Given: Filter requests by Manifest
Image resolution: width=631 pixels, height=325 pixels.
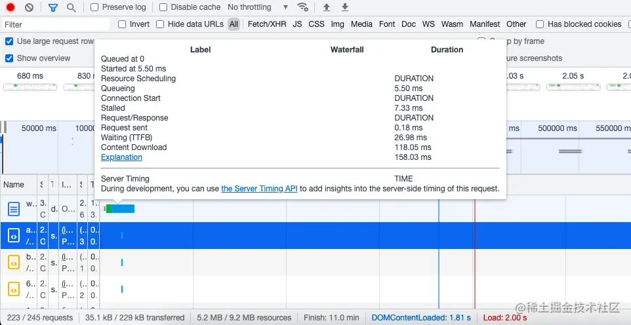Looking at the screenshot, I should [x=485, y=24].
